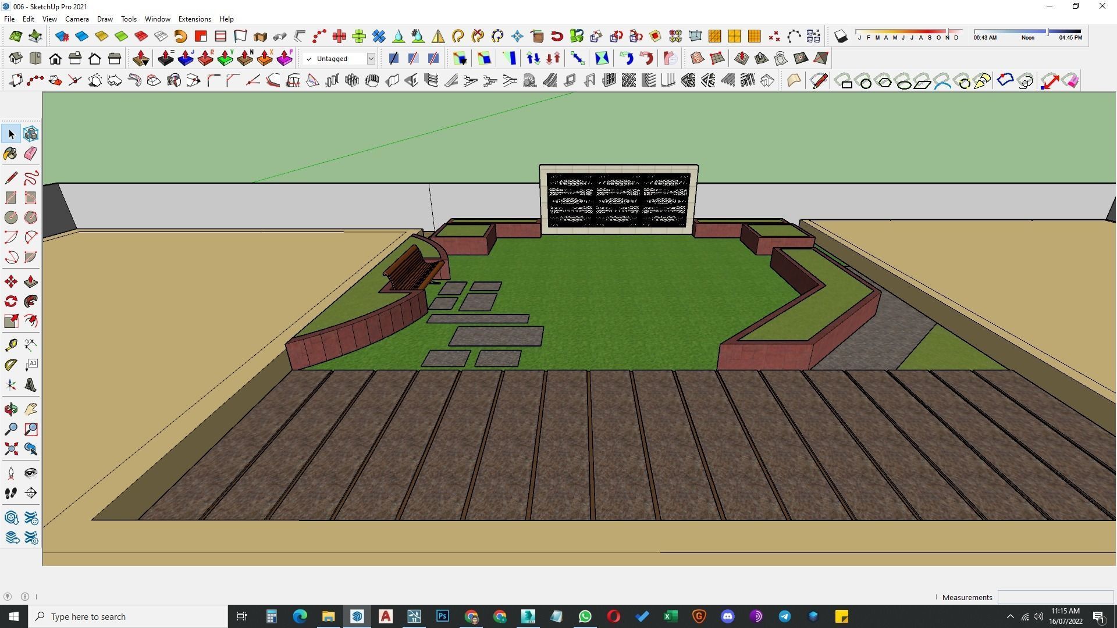Select the Tape Measure tool

click(x=10, y=345)
